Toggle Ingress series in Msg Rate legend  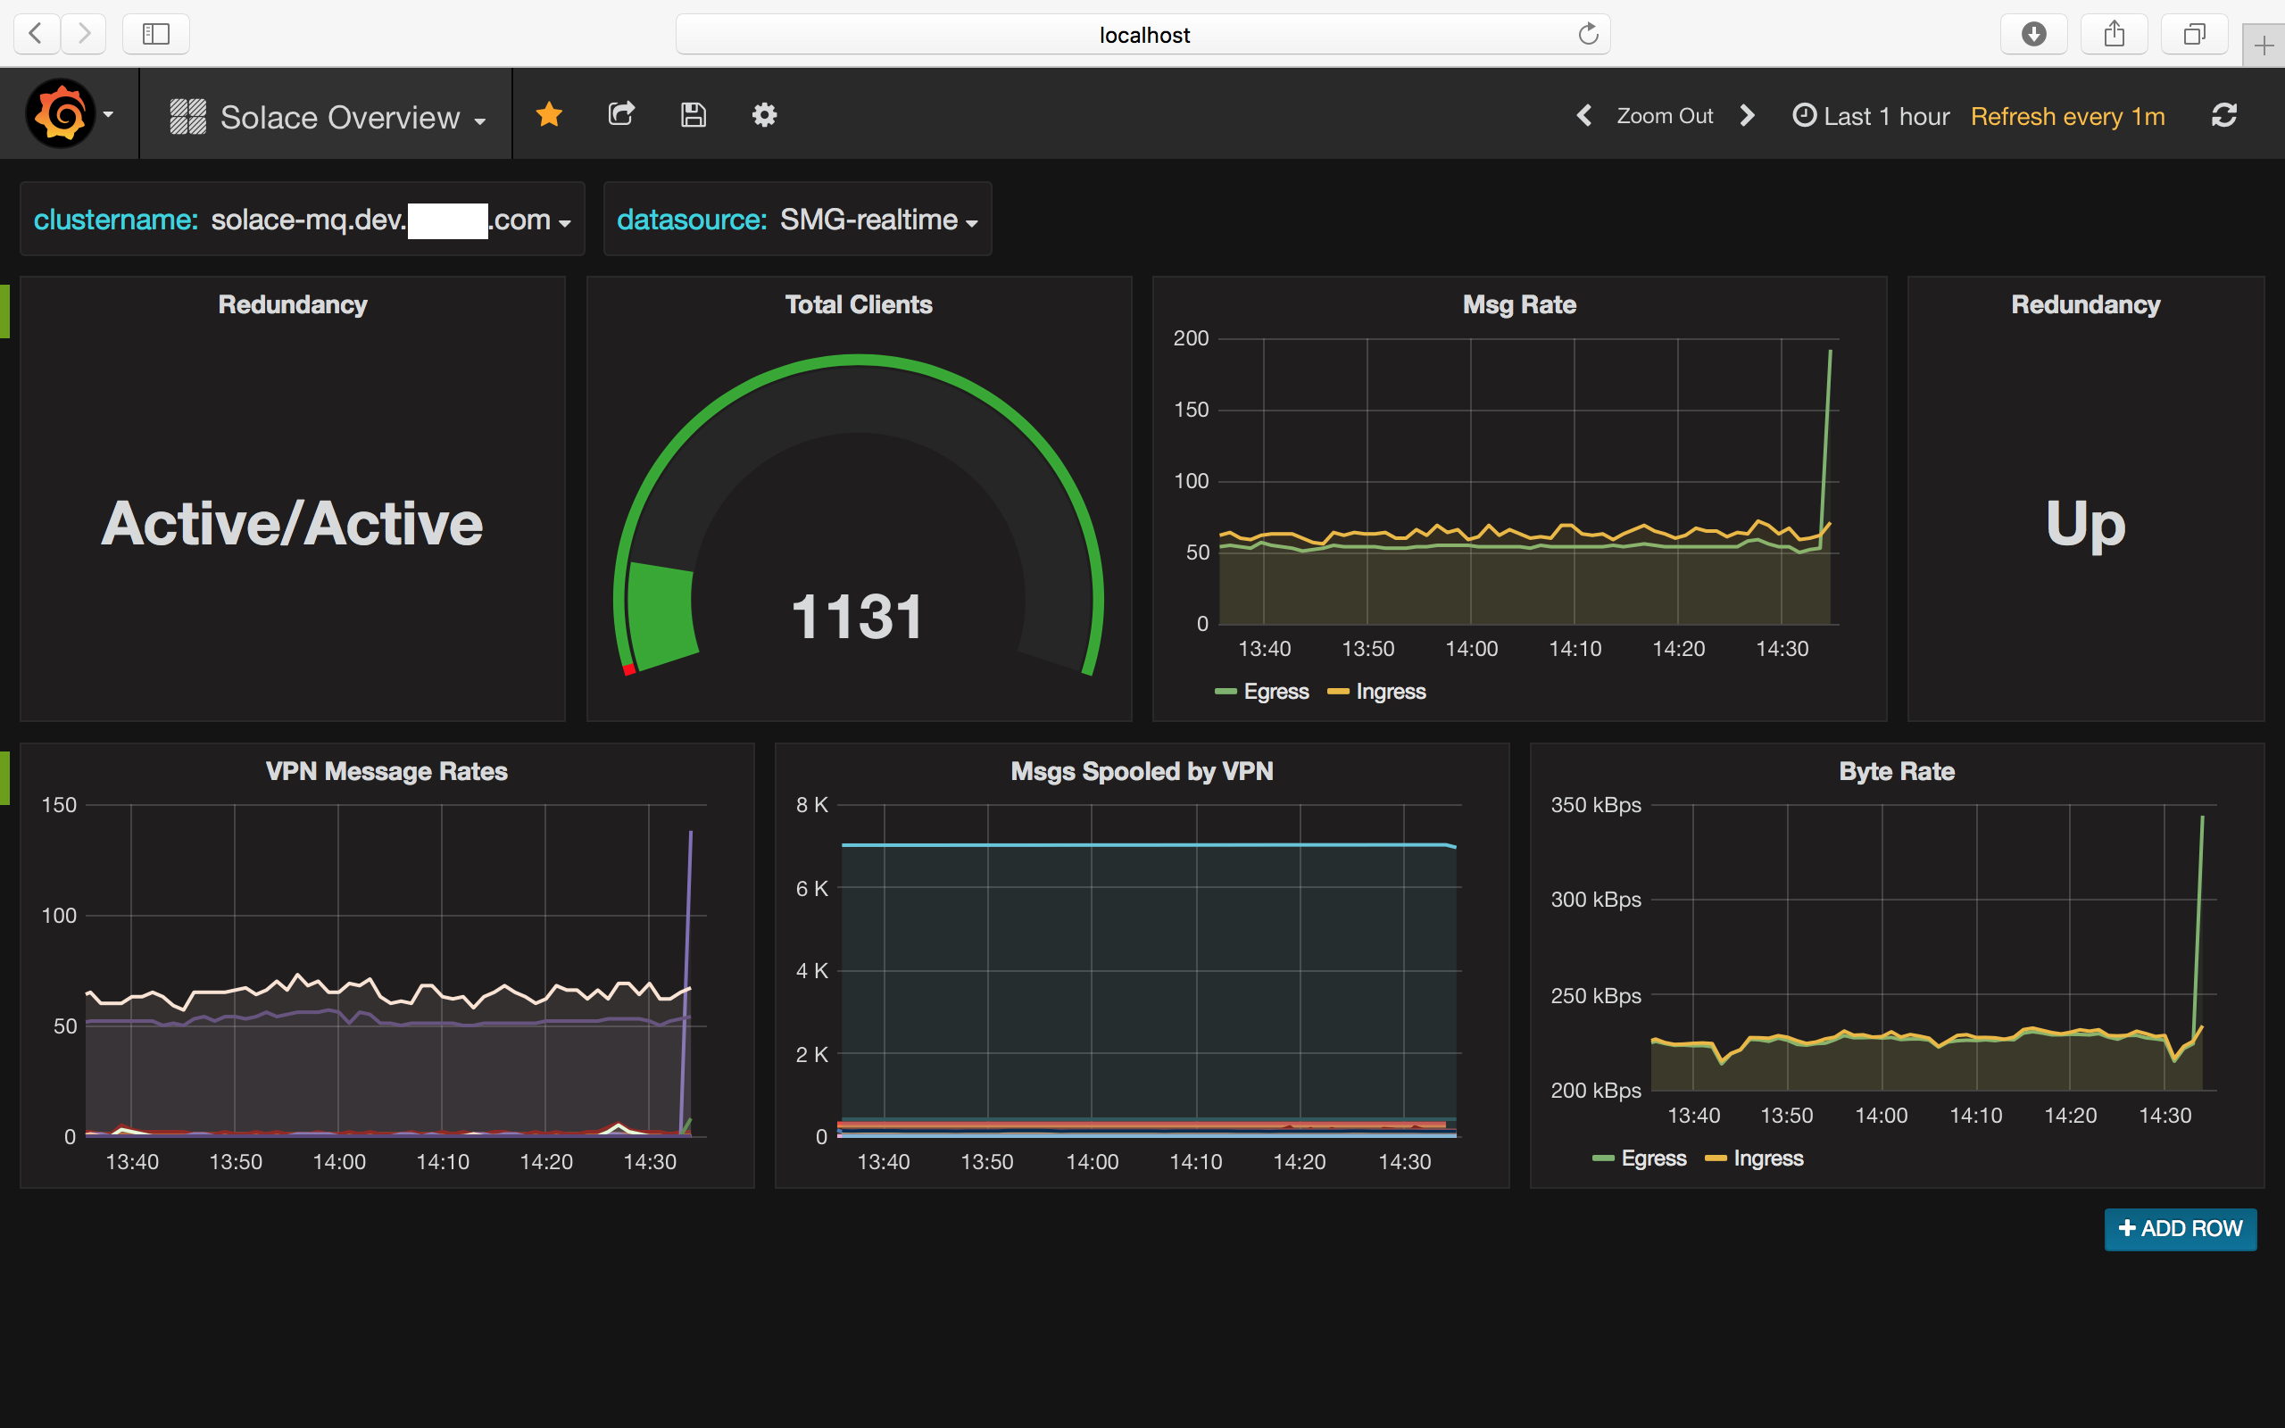1390,692
